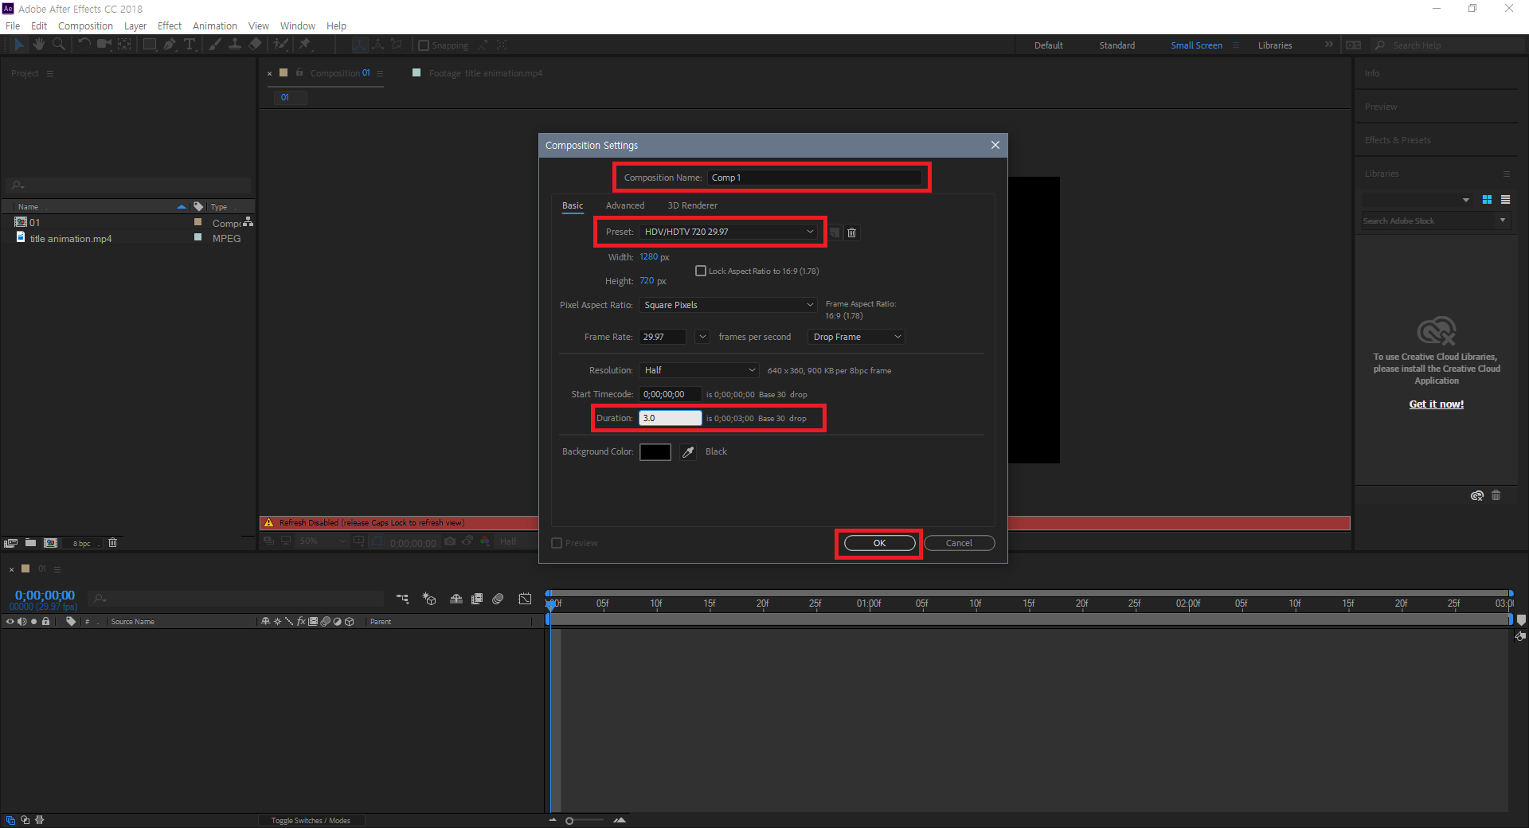Image resolution: width=1529 pixels, height=828 pixels.
Task: Create a new folder in Project panel
Action: pyautogui.click(x=30, y=543)
